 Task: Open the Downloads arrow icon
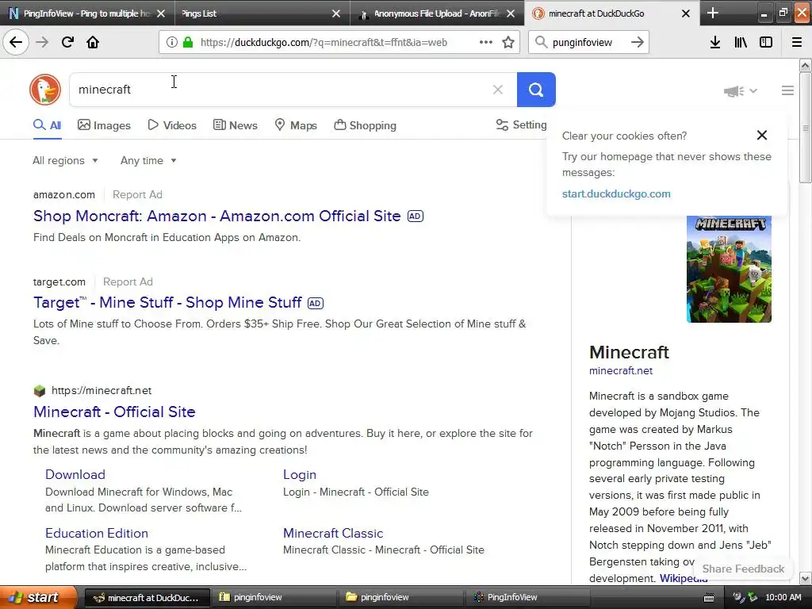(715, 42)
